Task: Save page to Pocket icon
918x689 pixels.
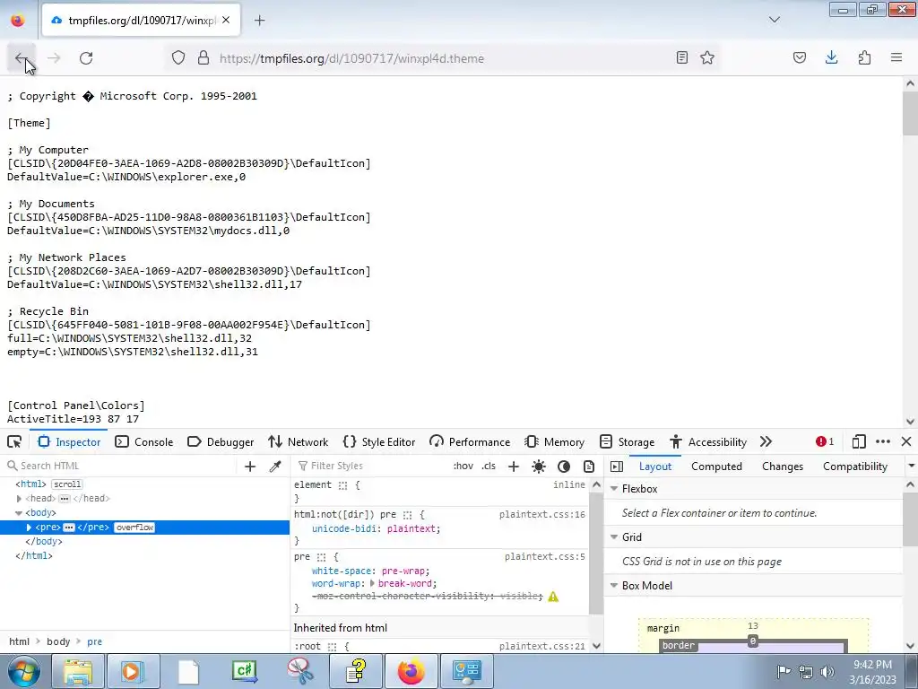Action: click(800, 58)
